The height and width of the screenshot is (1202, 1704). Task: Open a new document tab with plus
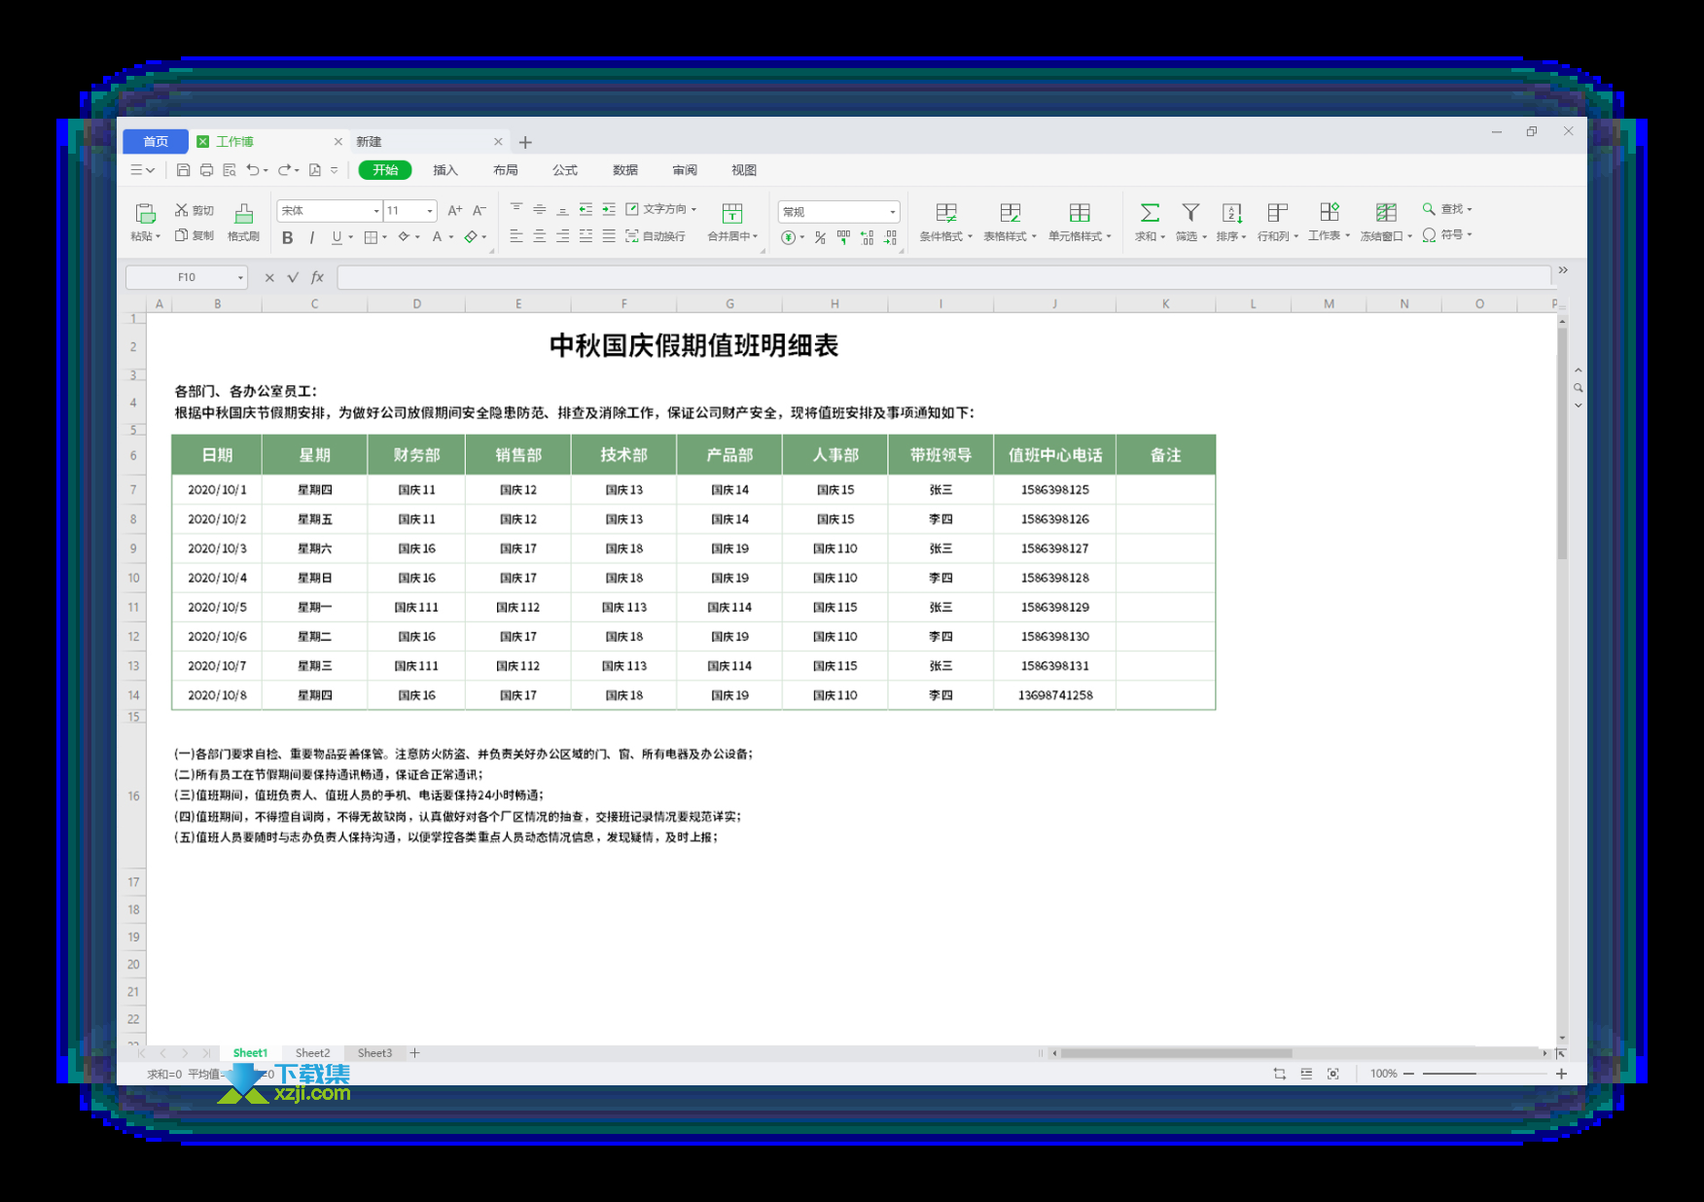coord(525,143)
